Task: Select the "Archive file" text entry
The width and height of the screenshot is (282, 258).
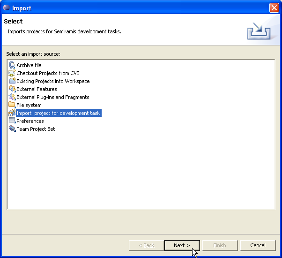Action: [x=29, y=65]
